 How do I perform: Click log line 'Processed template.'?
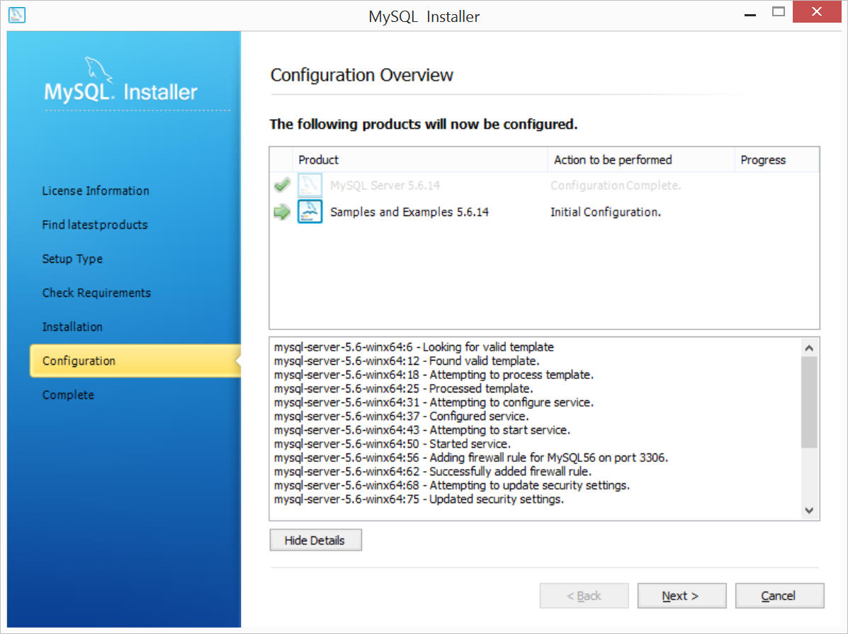(403, 388)
